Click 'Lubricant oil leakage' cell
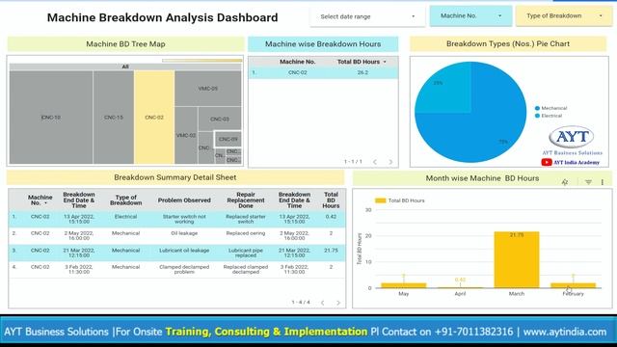 (184, 251)
